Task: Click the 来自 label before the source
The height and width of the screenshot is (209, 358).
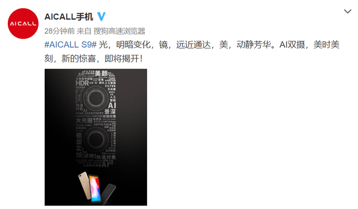Action: (x=84, y=31)
